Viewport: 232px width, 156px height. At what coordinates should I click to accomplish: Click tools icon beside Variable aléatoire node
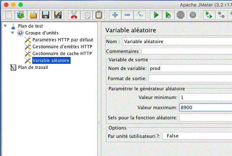(28, 61)
